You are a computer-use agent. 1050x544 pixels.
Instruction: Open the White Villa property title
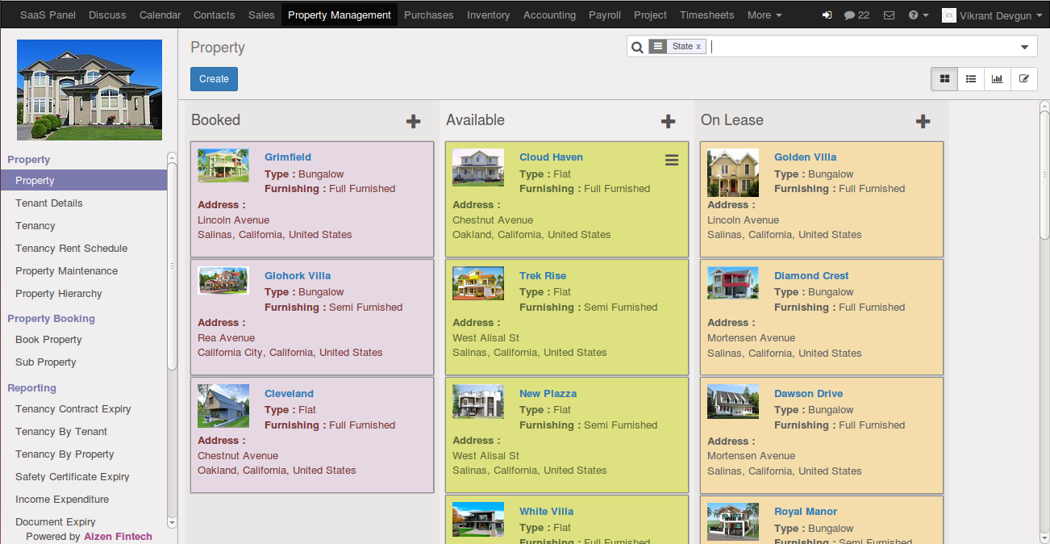click(546, 512)
